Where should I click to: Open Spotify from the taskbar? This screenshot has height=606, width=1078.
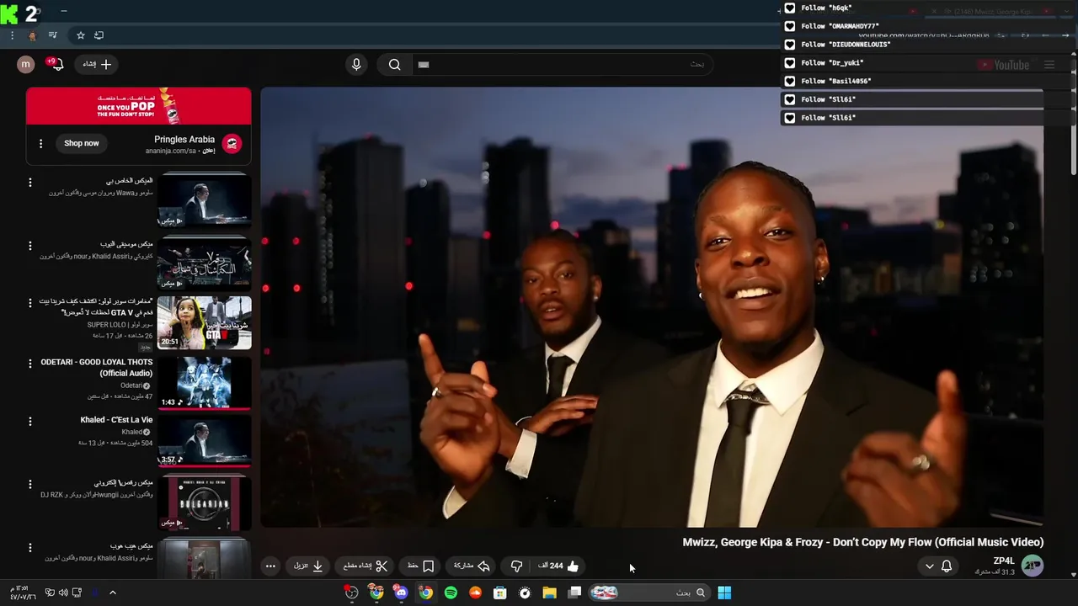tap(451, 593)
